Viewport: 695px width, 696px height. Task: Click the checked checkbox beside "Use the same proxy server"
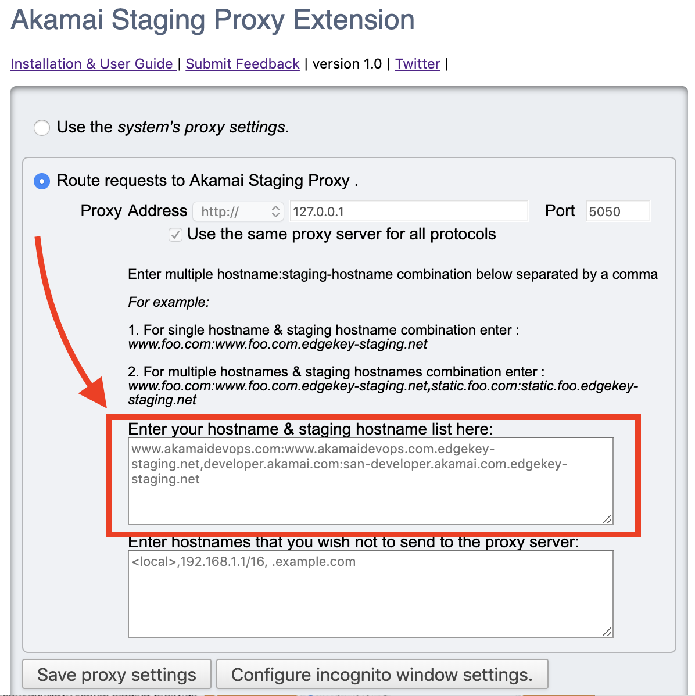click(x=175, y=235)
